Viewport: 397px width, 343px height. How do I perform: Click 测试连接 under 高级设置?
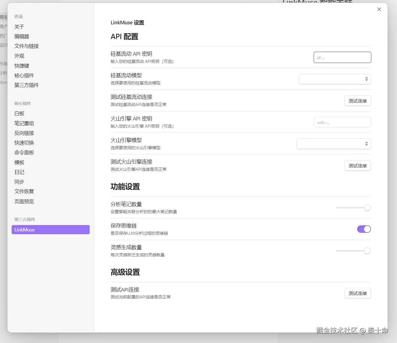pos(358,293)
